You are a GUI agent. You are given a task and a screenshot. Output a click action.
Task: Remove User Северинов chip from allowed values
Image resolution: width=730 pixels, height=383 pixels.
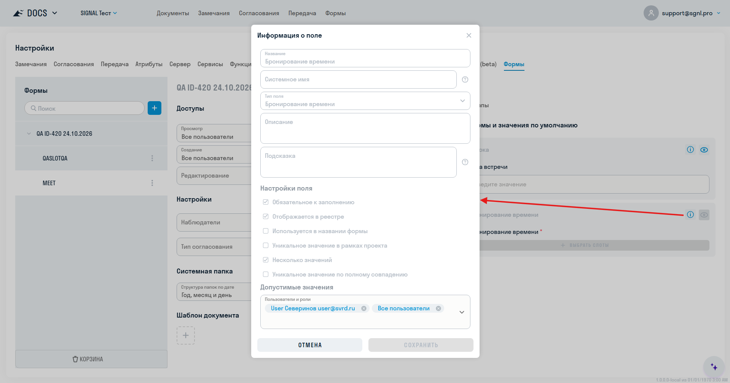tap(364, 308)
